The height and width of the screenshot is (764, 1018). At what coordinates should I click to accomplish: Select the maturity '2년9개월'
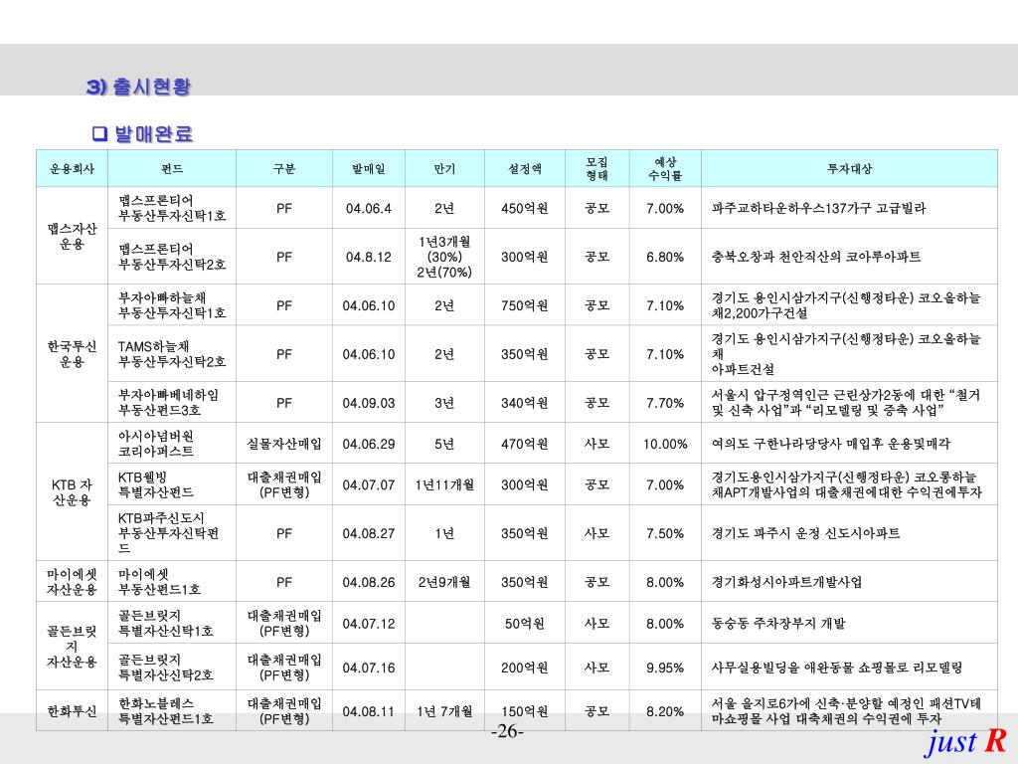point(444,583)
